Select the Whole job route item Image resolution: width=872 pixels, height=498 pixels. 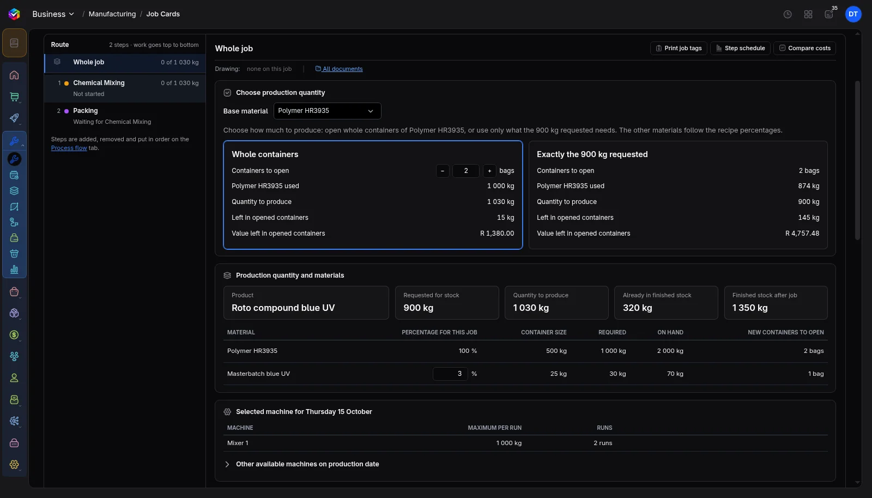[125, 63]
